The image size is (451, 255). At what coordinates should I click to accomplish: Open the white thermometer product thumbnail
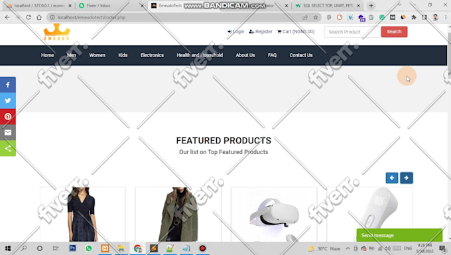369,214
